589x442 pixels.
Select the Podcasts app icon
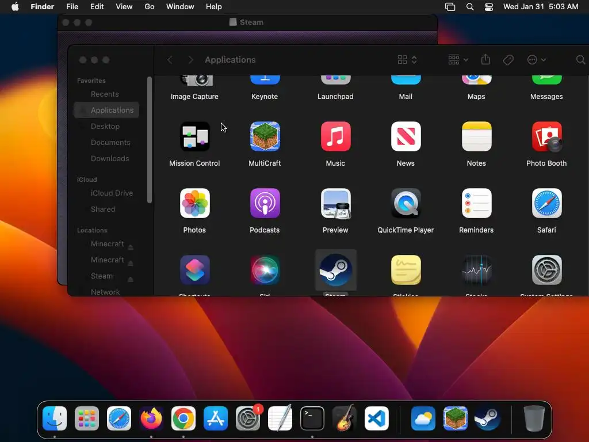point(265,203)
